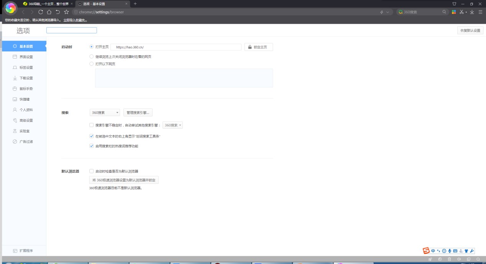Open the Sogou emoji smiley icon
Screen dimensions: 486x264
coord(444,251)
